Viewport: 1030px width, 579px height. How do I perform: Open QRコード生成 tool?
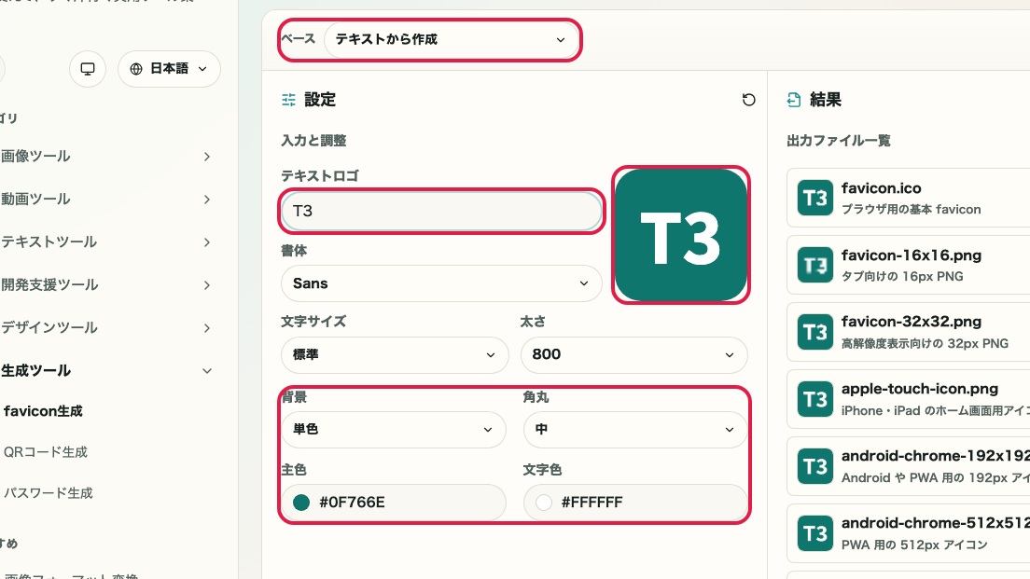(x=46, y=452)
